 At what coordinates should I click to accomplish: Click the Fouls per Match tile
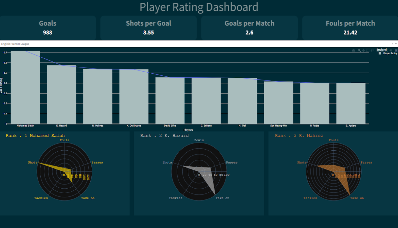coord(350,27)
